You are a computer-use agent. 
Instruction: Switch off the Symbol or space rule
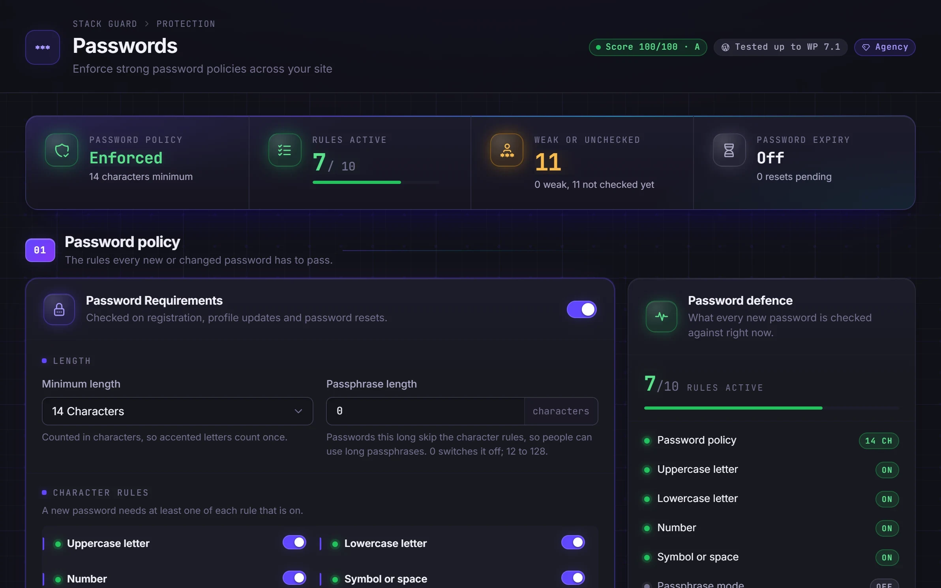[x=573, y=578]
